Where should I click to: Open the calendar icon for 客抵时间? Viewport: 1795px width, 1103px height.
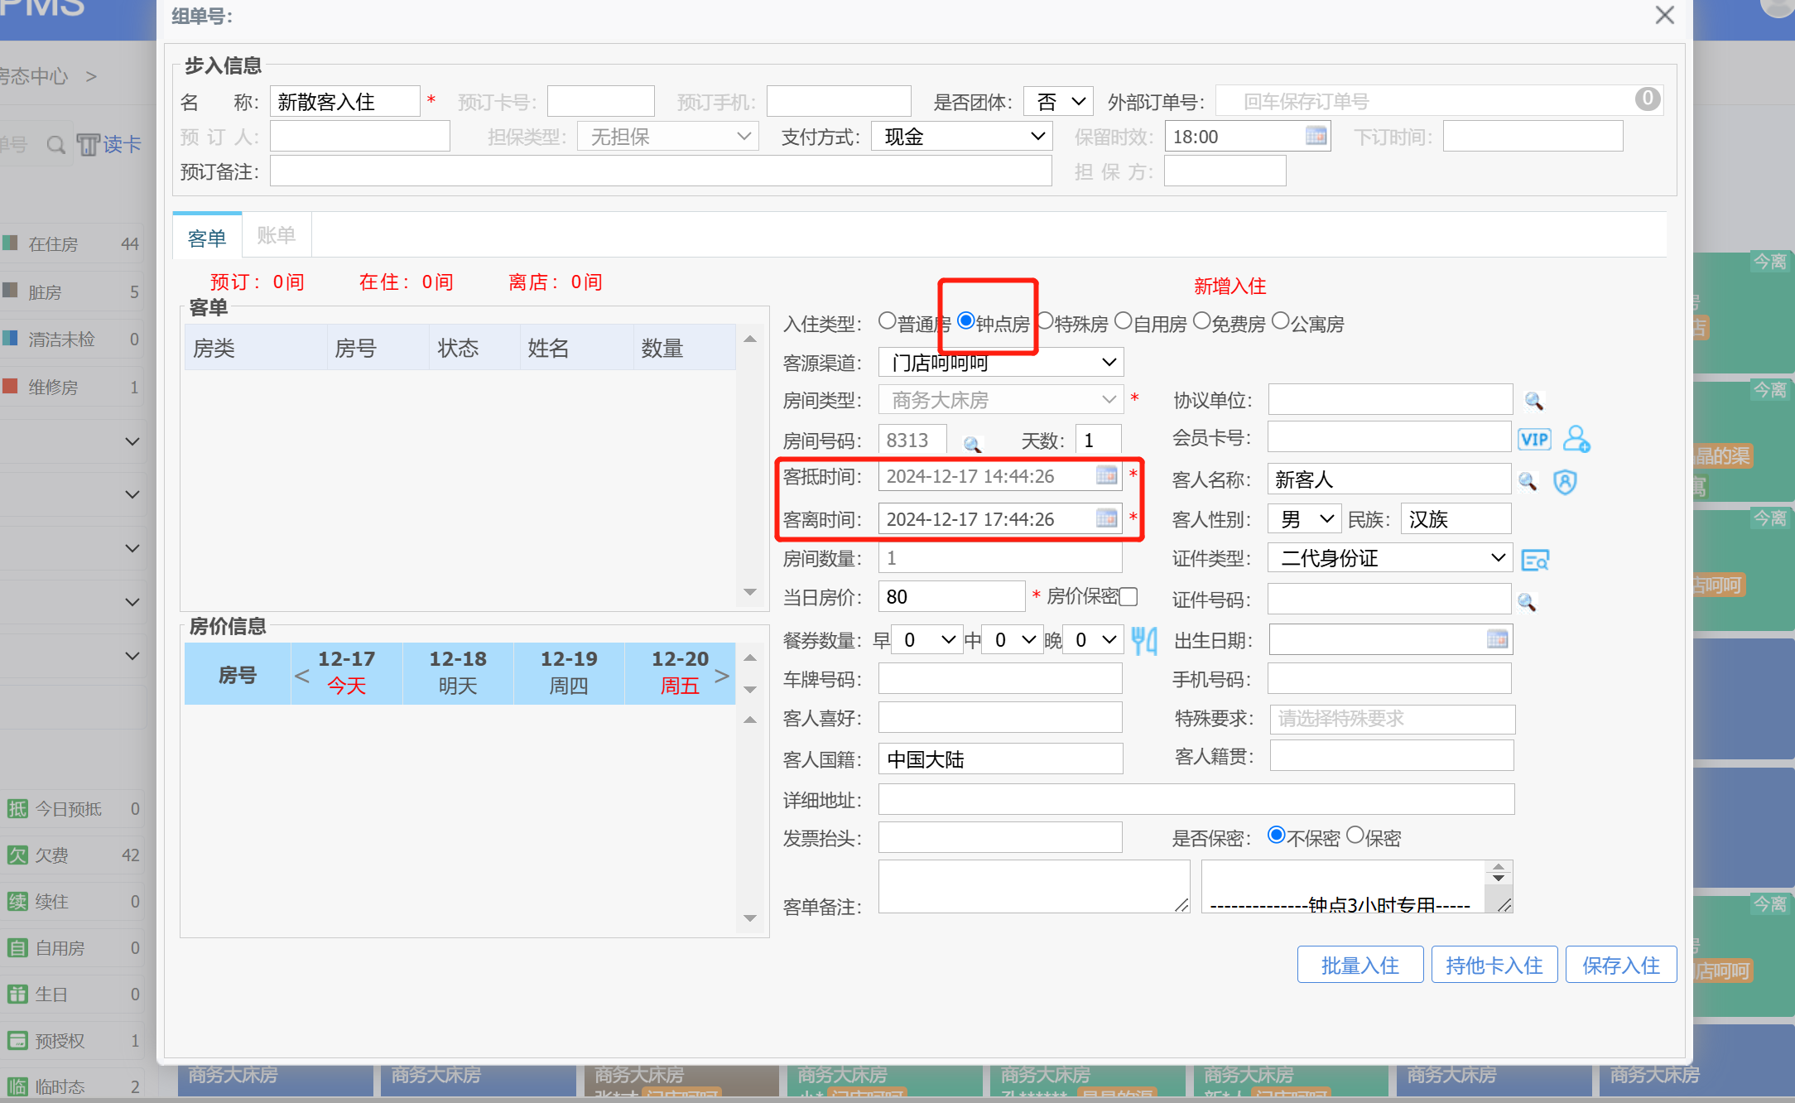(x=1107, y=475)
